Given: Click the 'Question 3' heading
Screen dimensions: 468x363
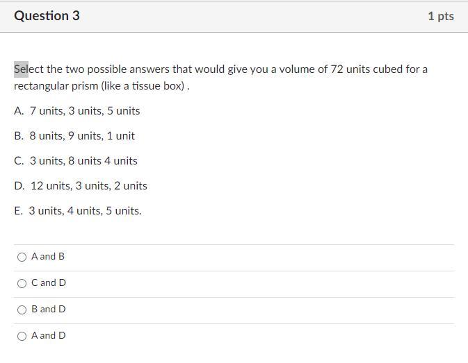Looking at the screenshot, I should [x=47, y=16].
